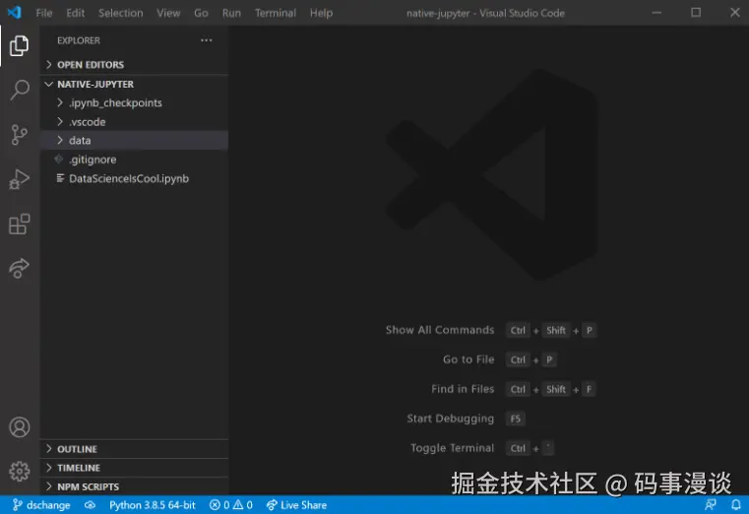This screenshot has height=514, width=749.
Task: Click Show All Commands hint text
Action: tap(440, 330)
